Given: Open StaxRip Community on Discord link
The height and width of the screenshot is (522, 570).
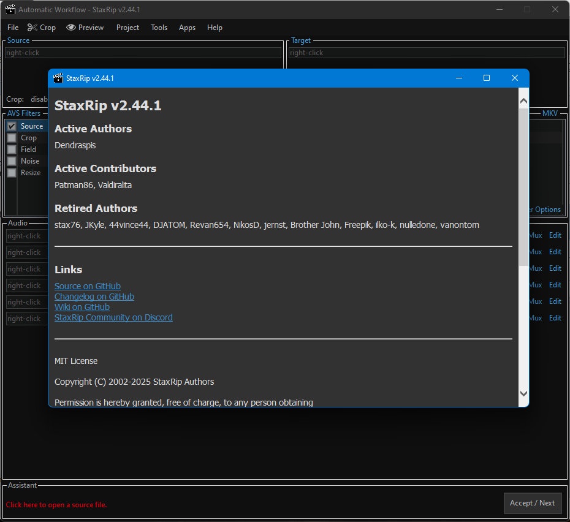Looking at the screenshot, I should coord(113,317).
